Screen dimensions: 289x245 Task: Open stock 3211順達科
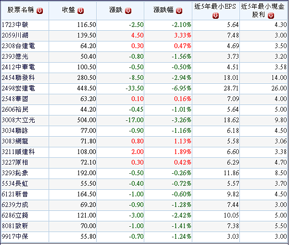(x=18, y=152)
